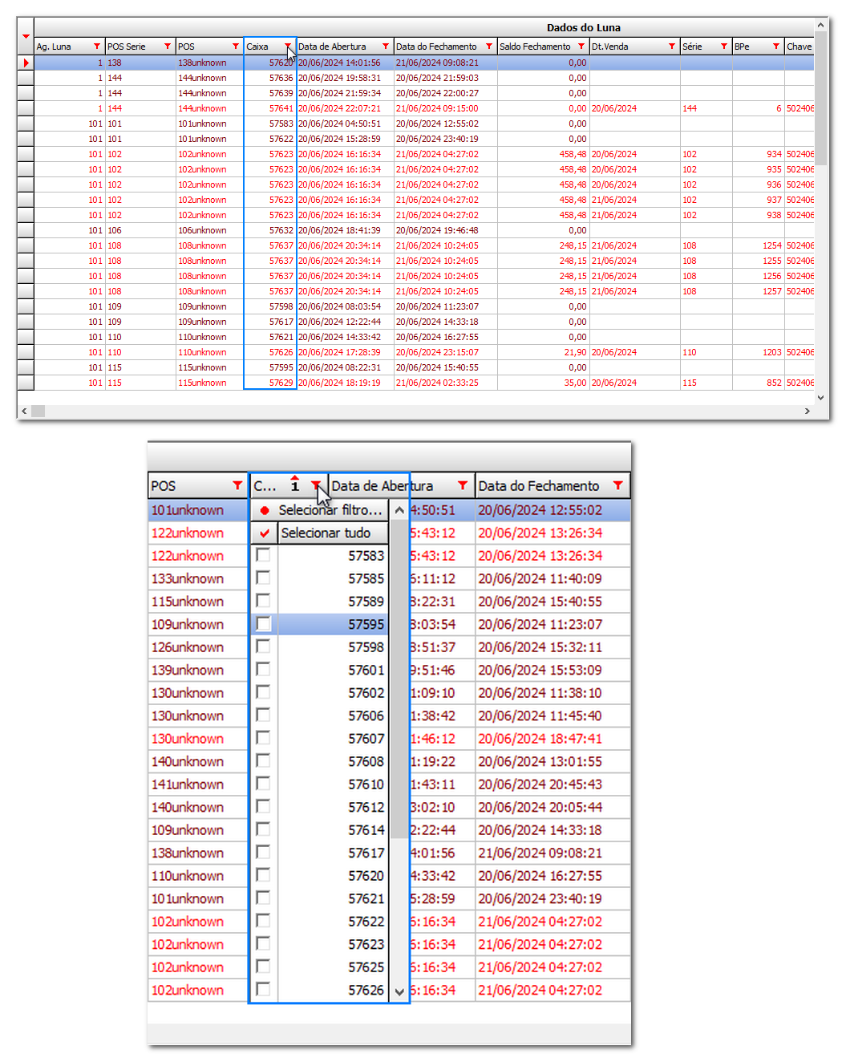Open the BPe column filter funnel
The width and height of the screenshot is (846, 1062).
[x=776, y=47]
